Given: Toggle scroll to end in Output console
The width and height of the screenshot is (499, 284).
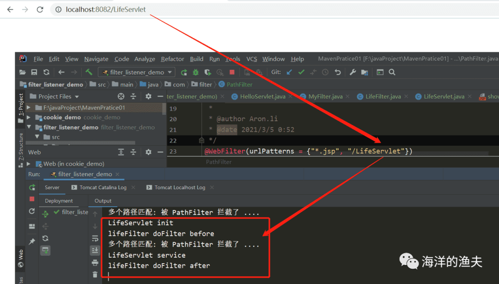Looking at the screenshot, I should [95, 250].
